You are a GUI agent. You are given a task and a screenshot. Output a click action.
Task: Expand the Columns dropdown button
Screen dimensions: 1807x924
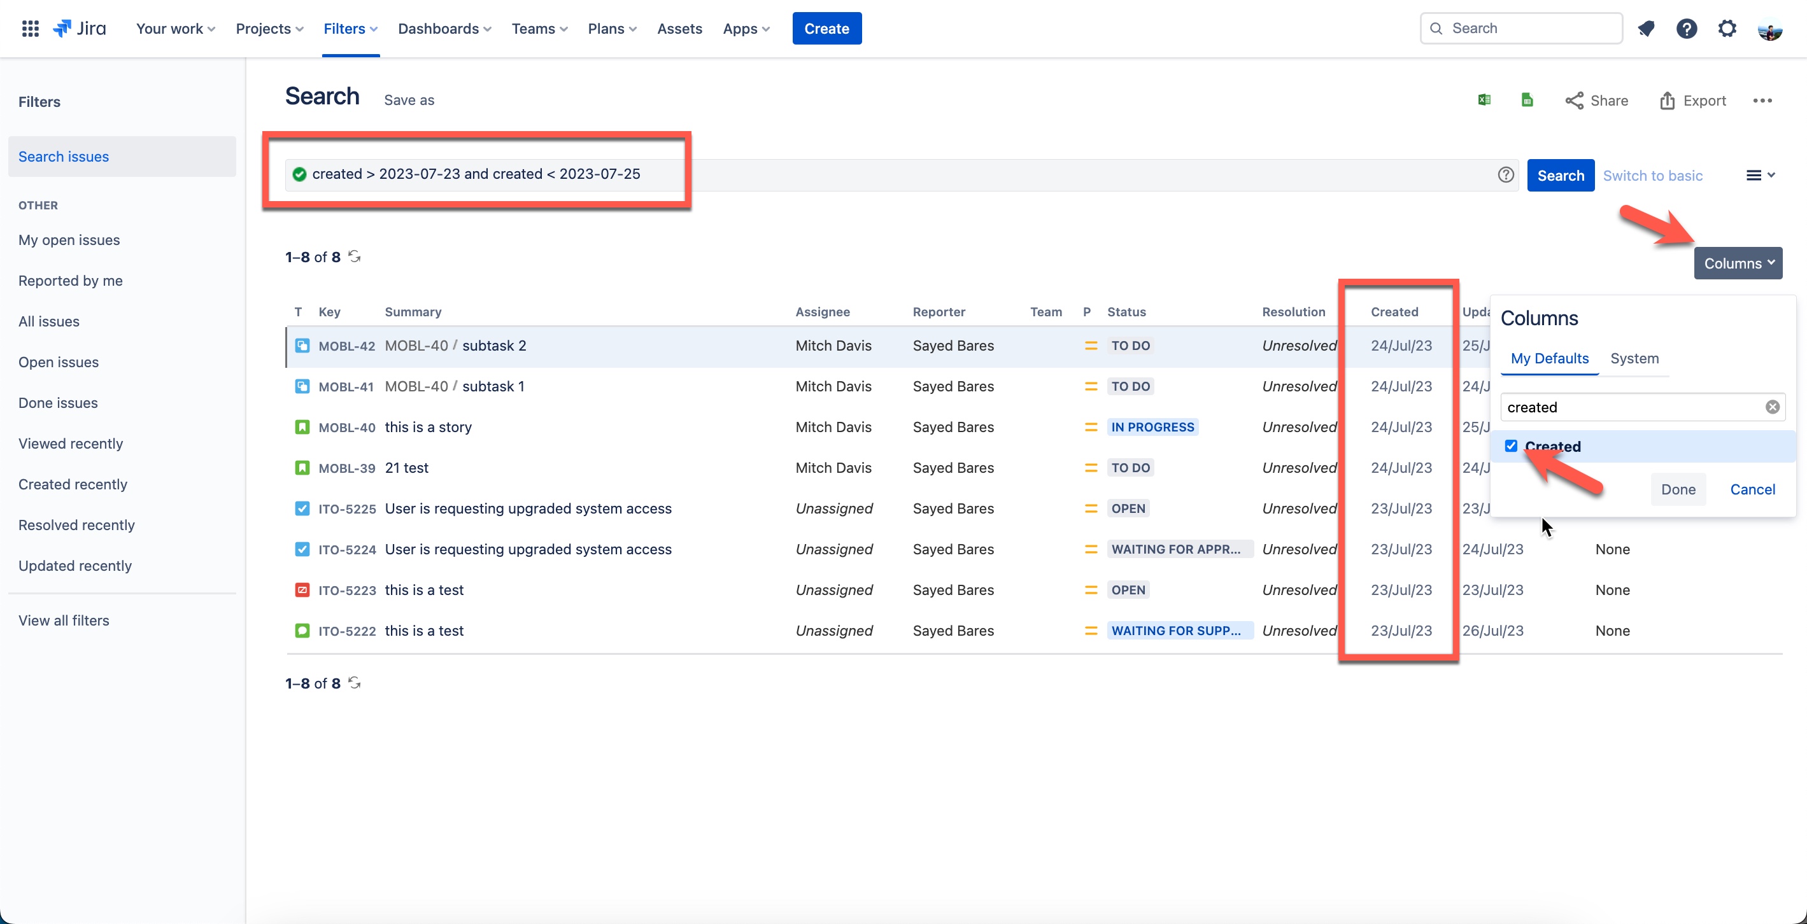(1738, 263)
